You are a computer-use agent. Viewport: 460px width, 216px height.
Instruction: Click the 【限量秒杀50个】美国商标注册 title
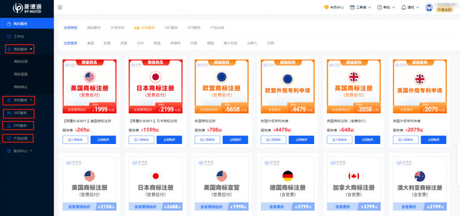pos(87,121)
